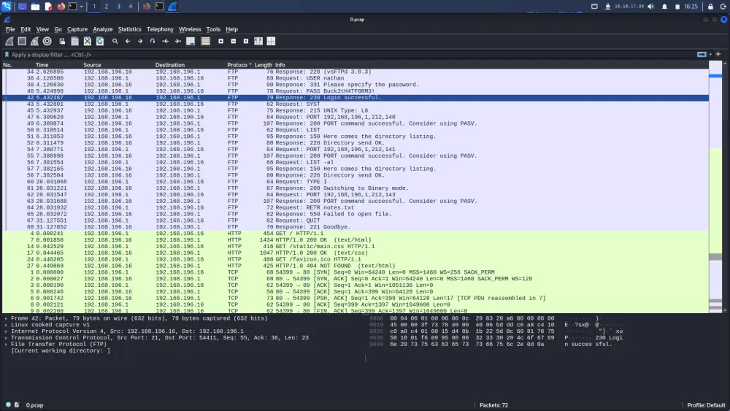This screenshot has height=411, width=730.
Task: Reload this capture file icon
Action: 99,42
